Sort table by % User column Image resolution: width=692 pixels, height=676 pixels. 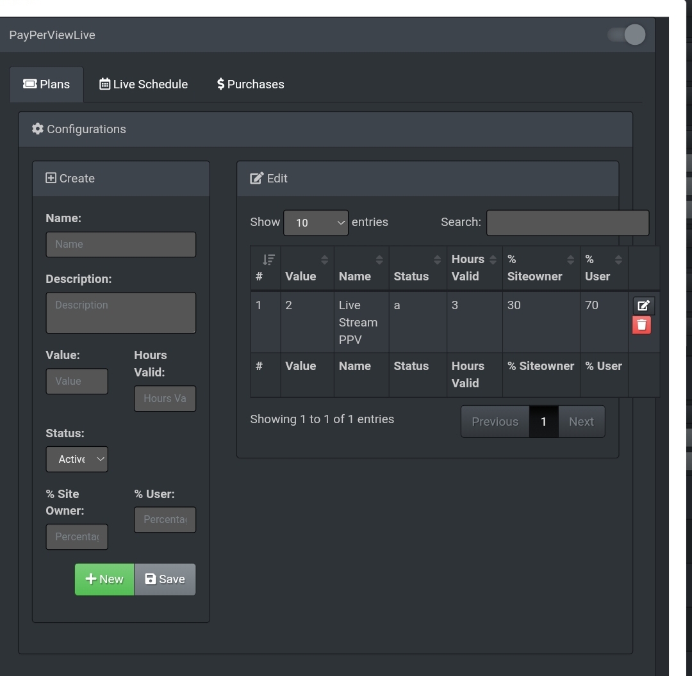click(604, 268)
